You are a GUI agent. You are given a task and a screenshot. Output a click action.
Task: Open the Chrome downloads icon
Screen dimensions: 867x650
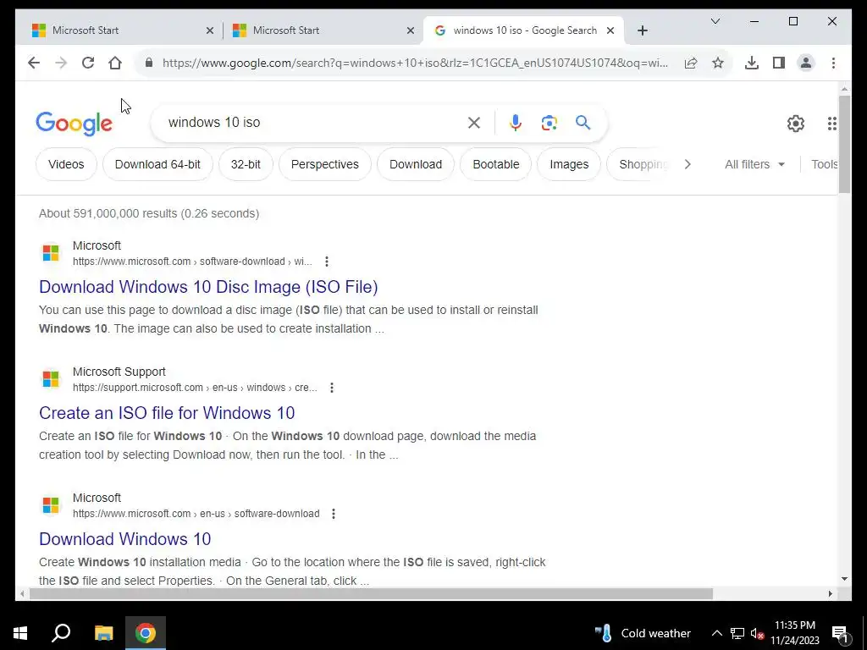pyautogui.click(x=752, y=63)
